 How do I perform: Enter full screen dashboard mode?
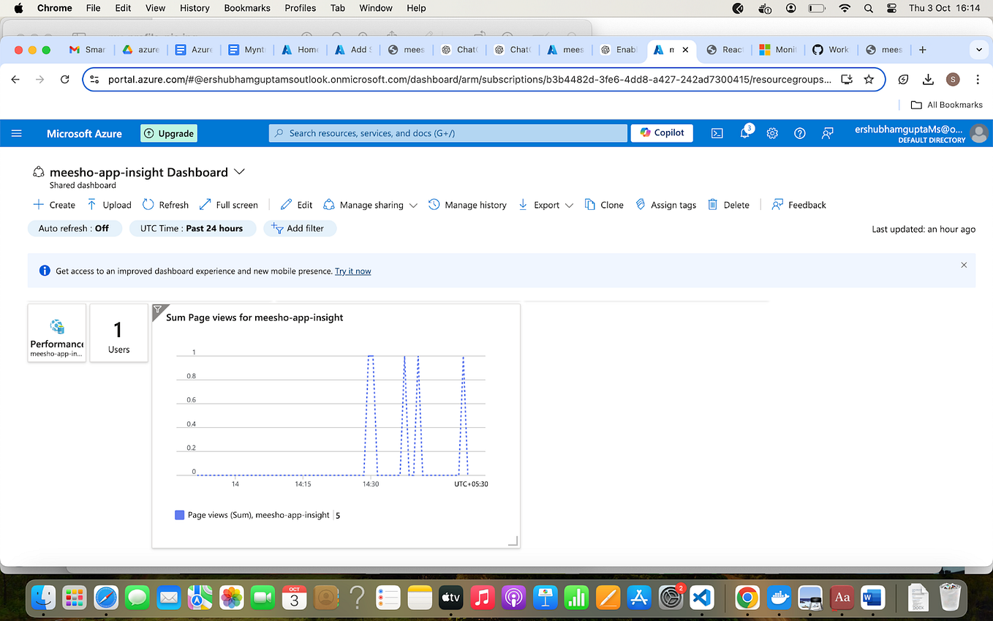(228, 205)
